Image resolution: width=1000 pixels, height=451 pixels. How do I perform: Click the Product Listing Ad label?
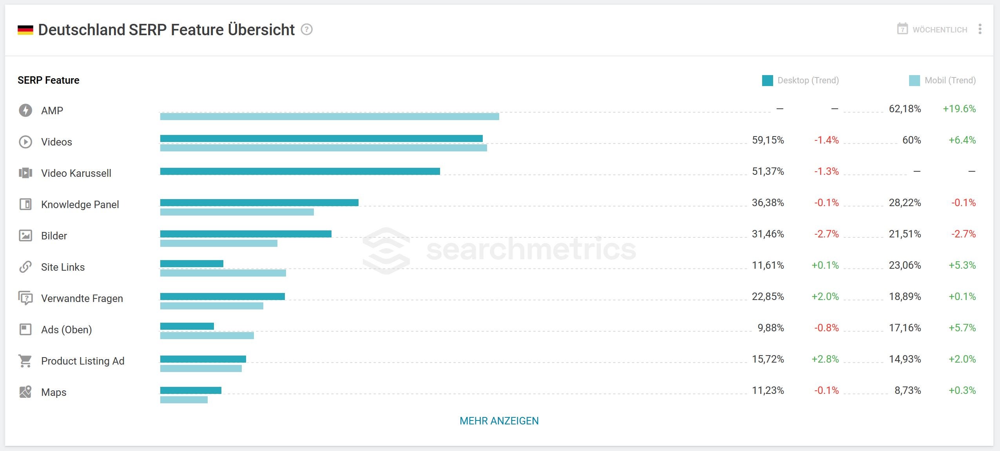(x=83, y=361)
